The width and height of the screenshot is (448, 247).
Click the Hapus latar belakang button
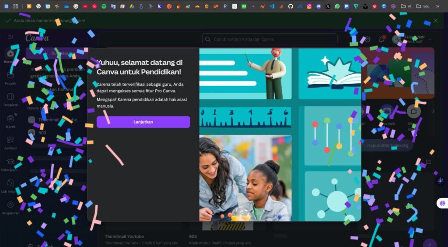point(388,145)
